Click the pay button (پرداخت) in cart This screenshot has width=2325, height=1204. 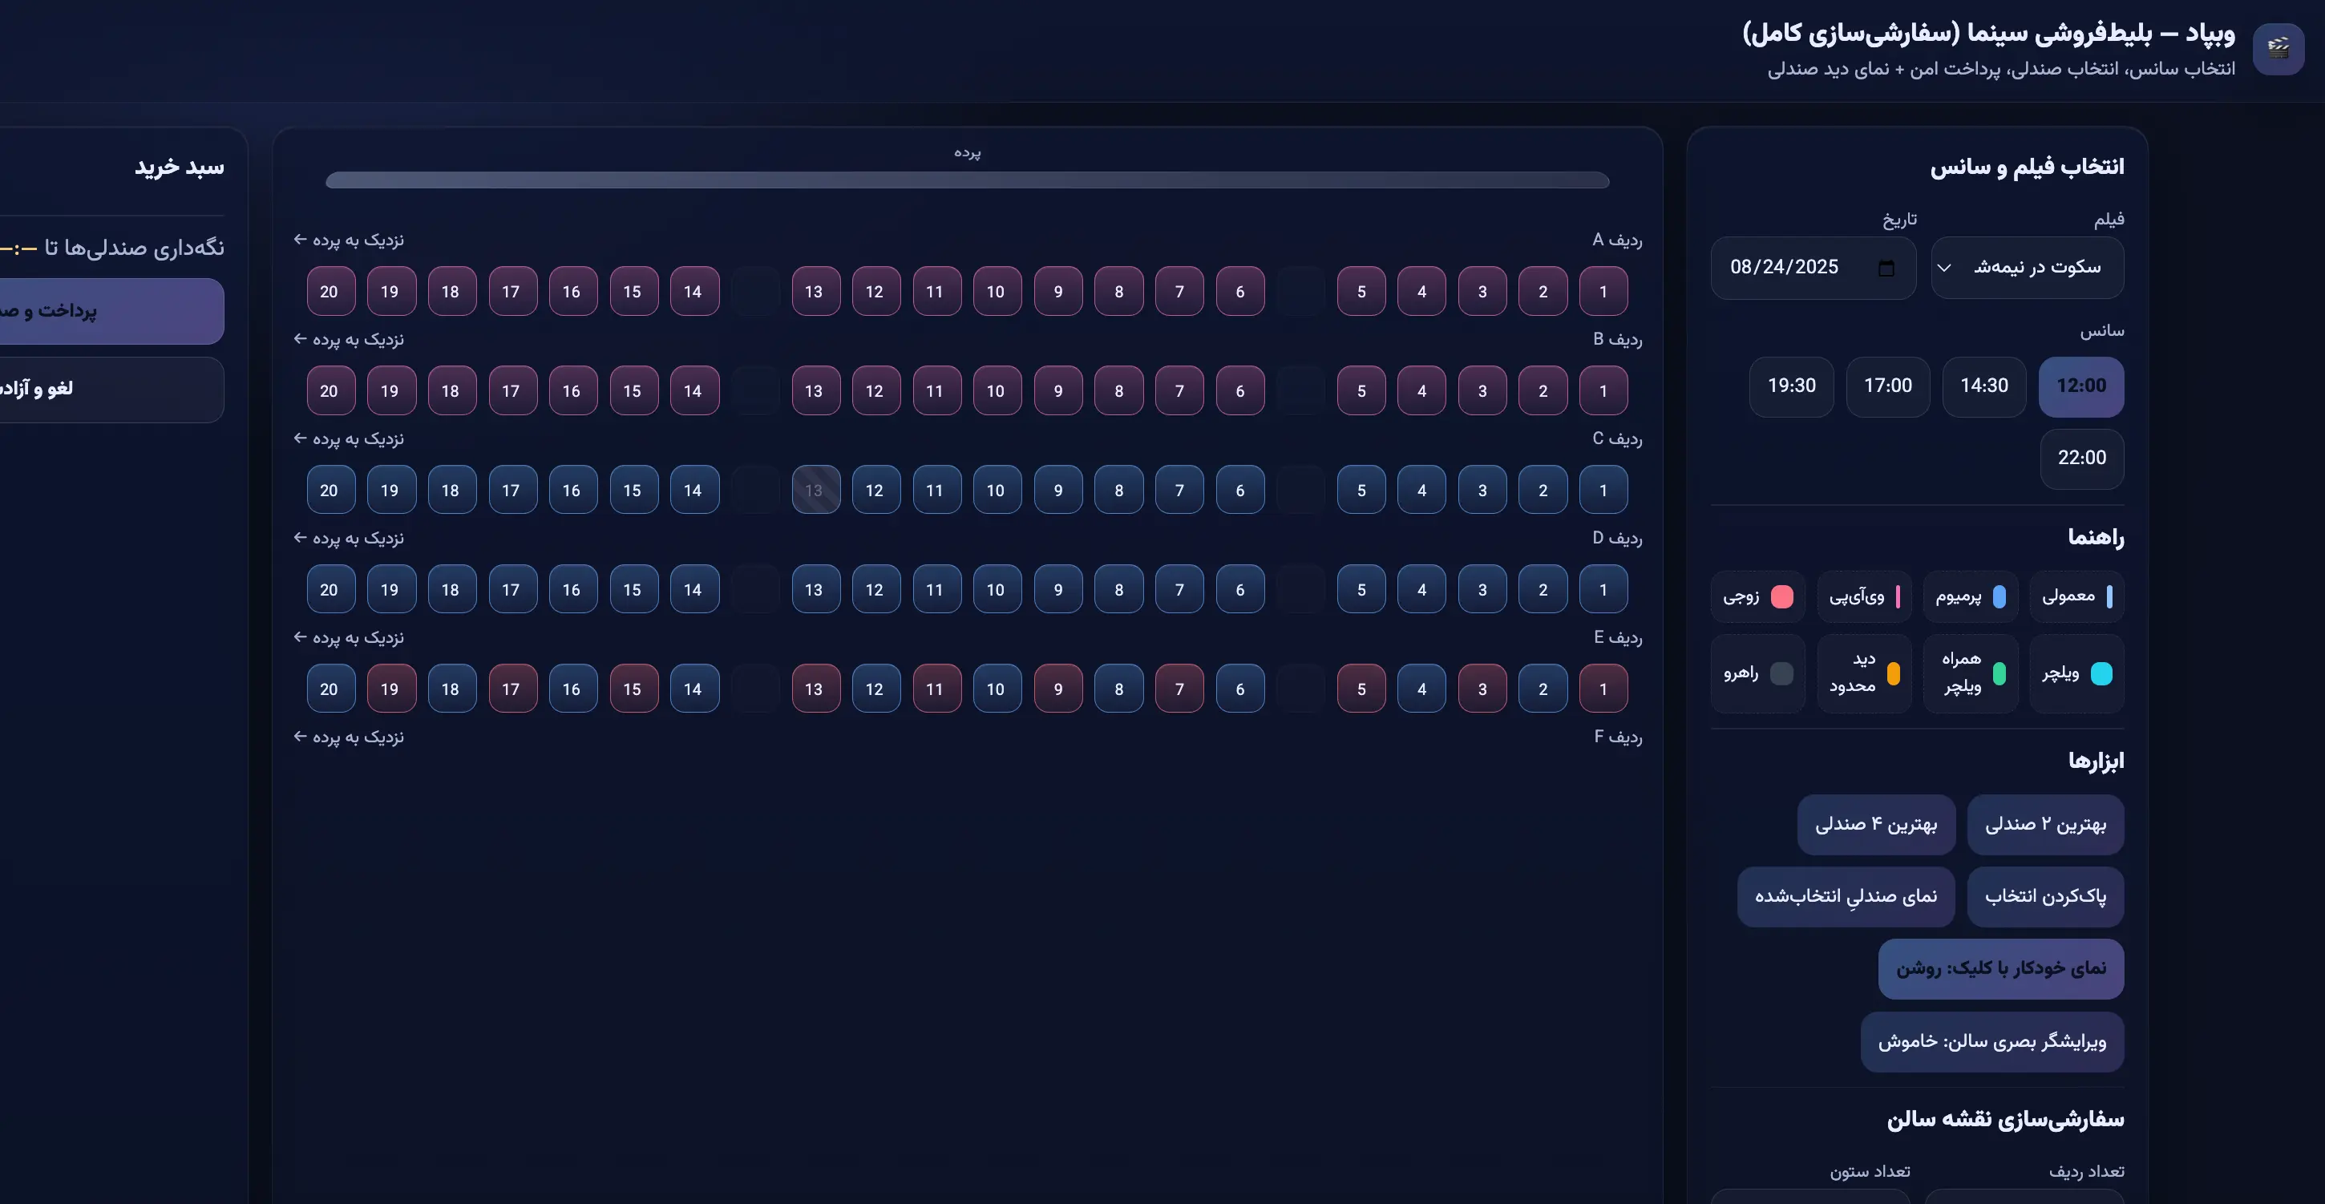point(108,311)
